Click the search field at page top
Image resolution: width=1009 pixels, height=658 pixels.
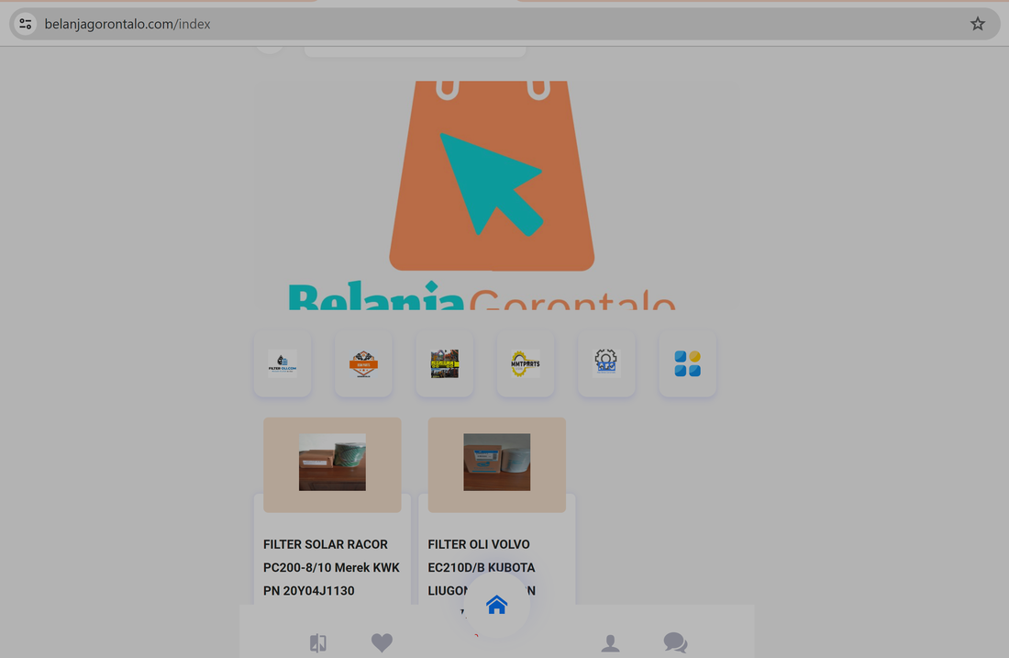click(415, 50)
